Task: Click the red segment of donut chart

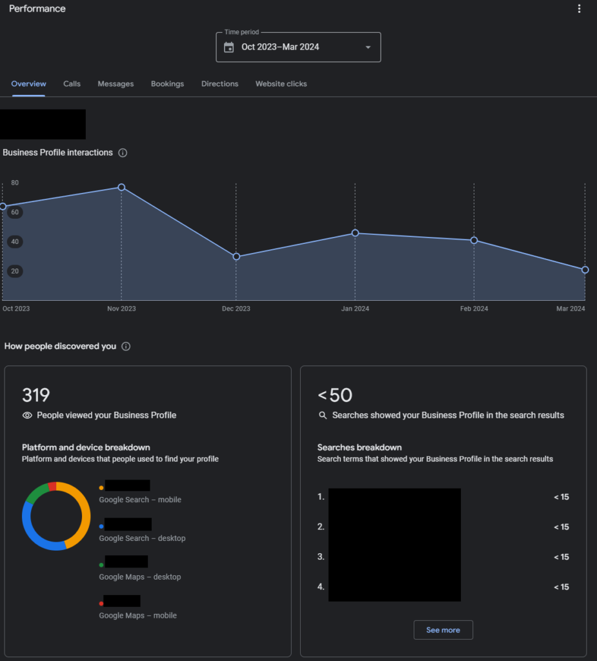Action: [x=52, y=487]
